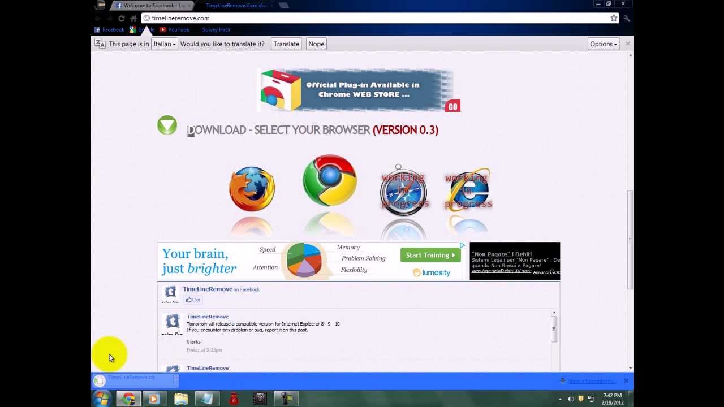Click the volume icon in system tray
The height and width of the screenshot is (407, 724).
(571, 399)
